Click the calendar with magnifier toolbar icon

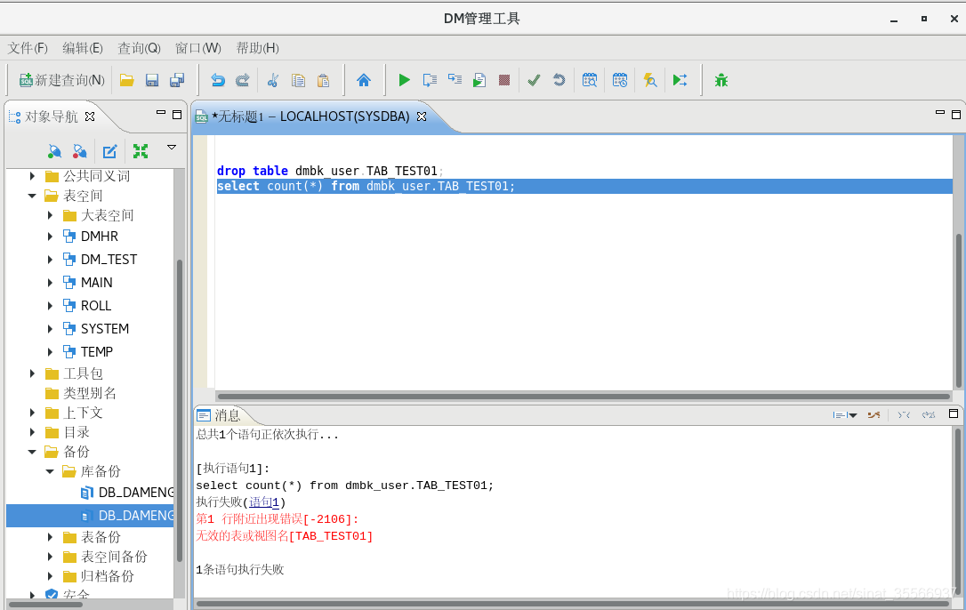[x=590, y=80]
